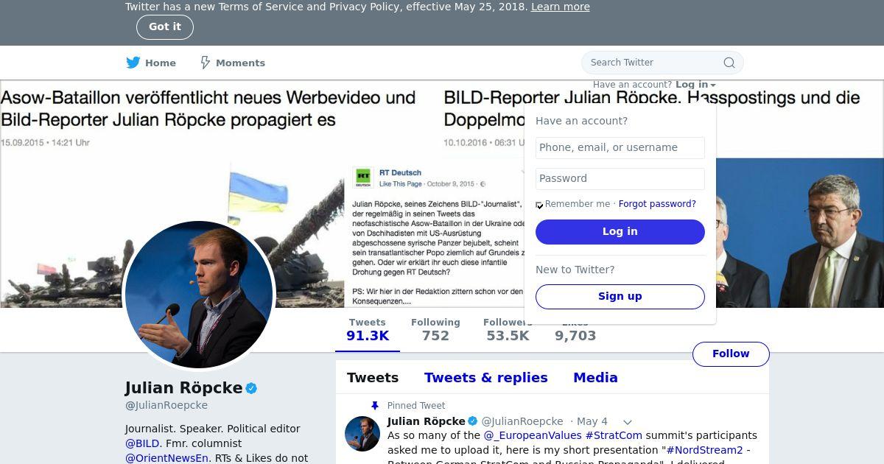
Task: Open the May 4 tweet timestamp
Action: point(592,422)
